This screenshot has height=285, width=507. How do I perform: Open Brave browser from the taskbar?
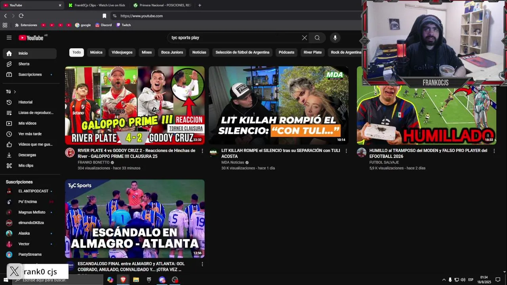tap(123, 280)
